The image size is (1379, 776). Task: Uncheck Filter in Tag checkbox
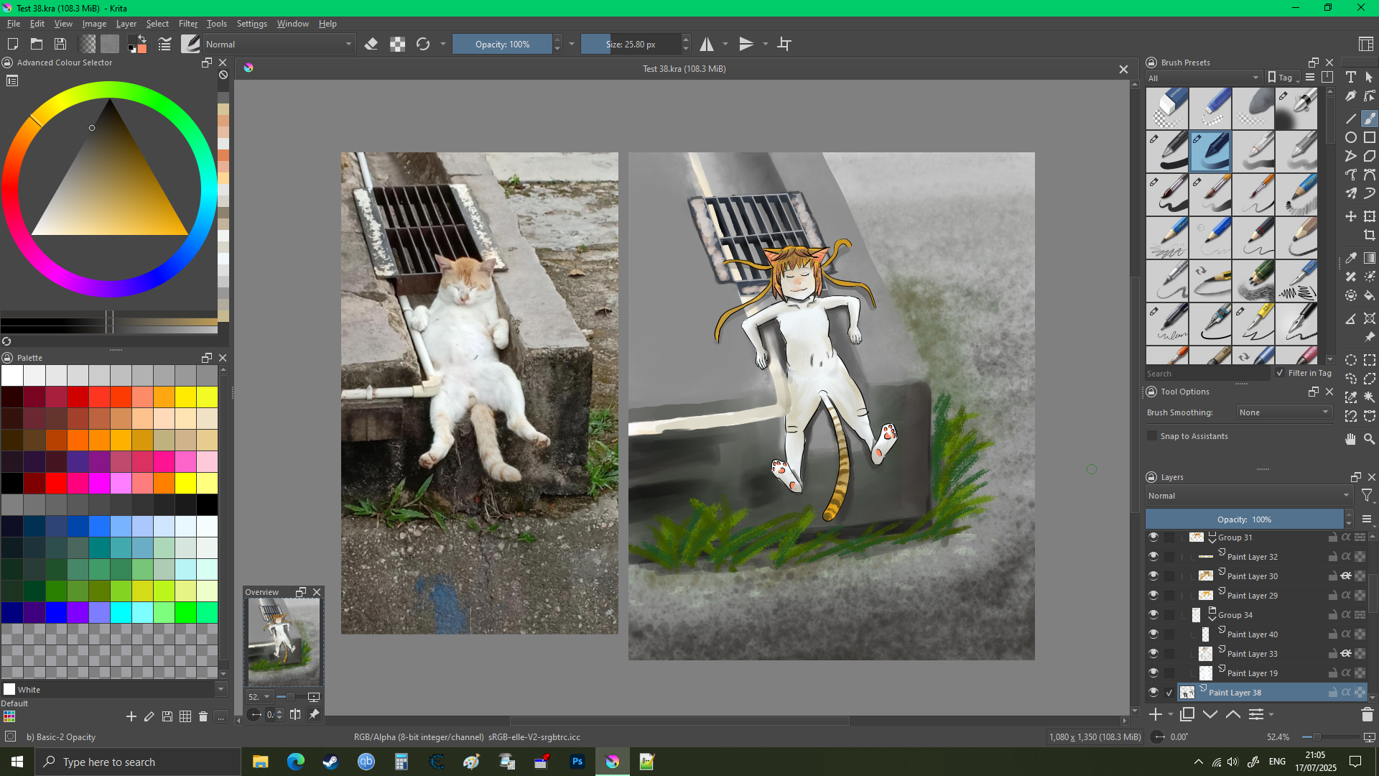point(1280,373)
